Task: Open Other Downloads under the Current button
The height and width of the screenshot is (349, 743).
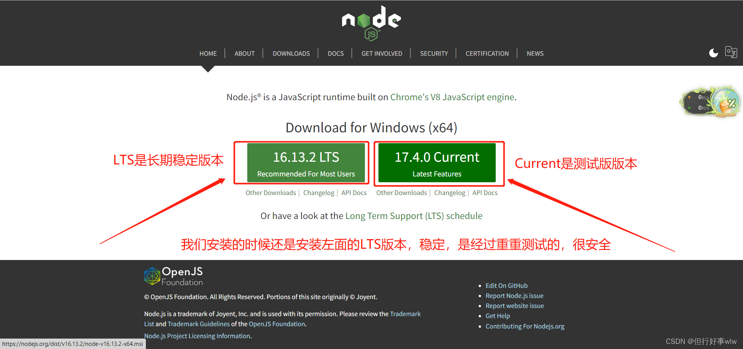Action: pos(402,193)
